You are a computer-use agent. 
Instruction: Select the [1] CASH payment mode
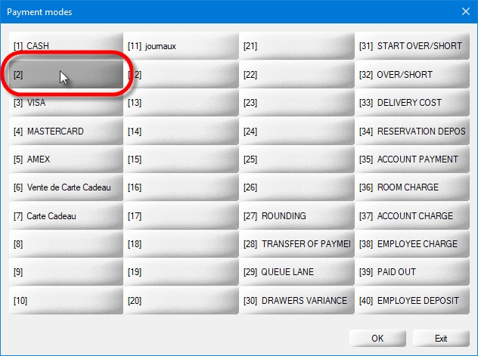(x=66, y=46)
